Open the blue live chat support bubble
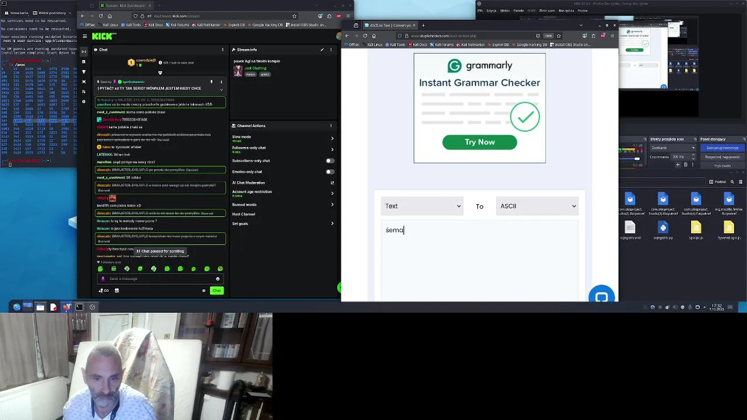 click(x=602, y=297)
